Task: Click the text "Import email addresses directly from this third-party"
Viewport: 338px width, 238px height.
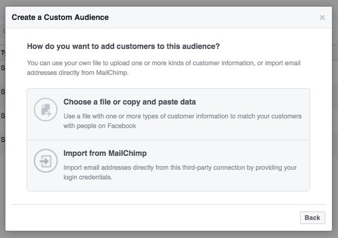Action: (x=180, y=172)
